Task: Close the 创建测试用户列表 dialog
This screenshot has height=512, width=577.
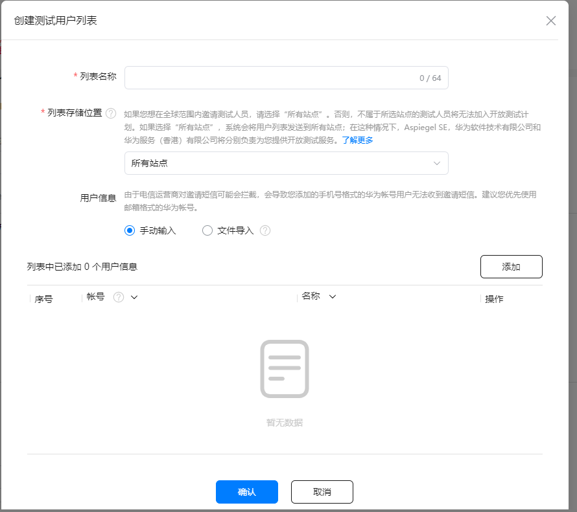Action: click(x=550, y=21)
